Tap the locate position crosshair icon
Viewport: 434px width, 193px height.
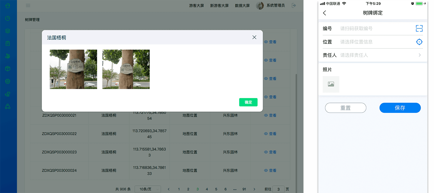[419, 42]
